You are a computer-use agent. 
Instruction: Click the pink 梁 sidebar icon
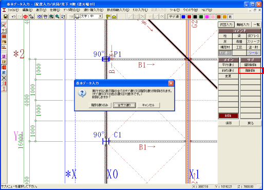coord(4,56)
